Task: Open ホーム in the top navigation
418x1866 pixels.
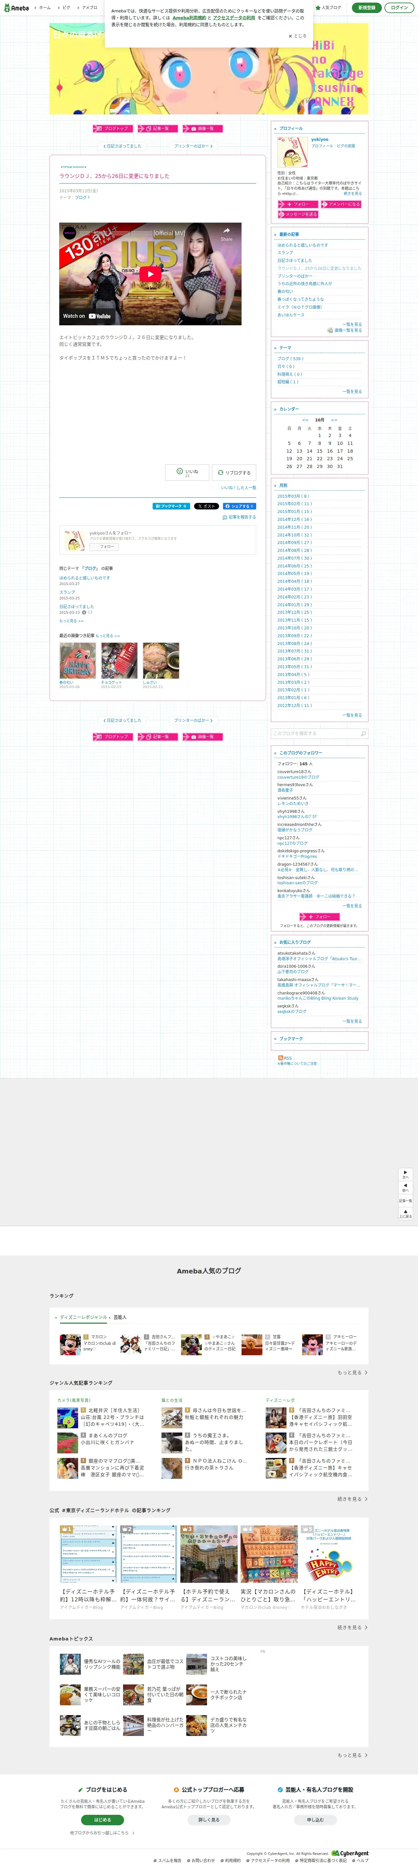Action: tap(44, 8)
